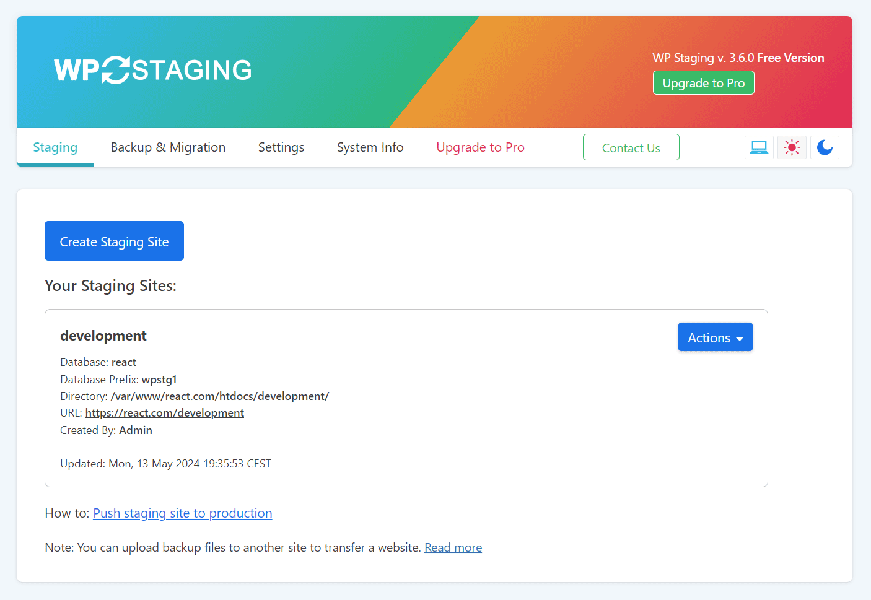Image resolution: width=871 pixels, height=600 pixels.
Task: Click the Actions caret arrow
Action: (740, 339)
